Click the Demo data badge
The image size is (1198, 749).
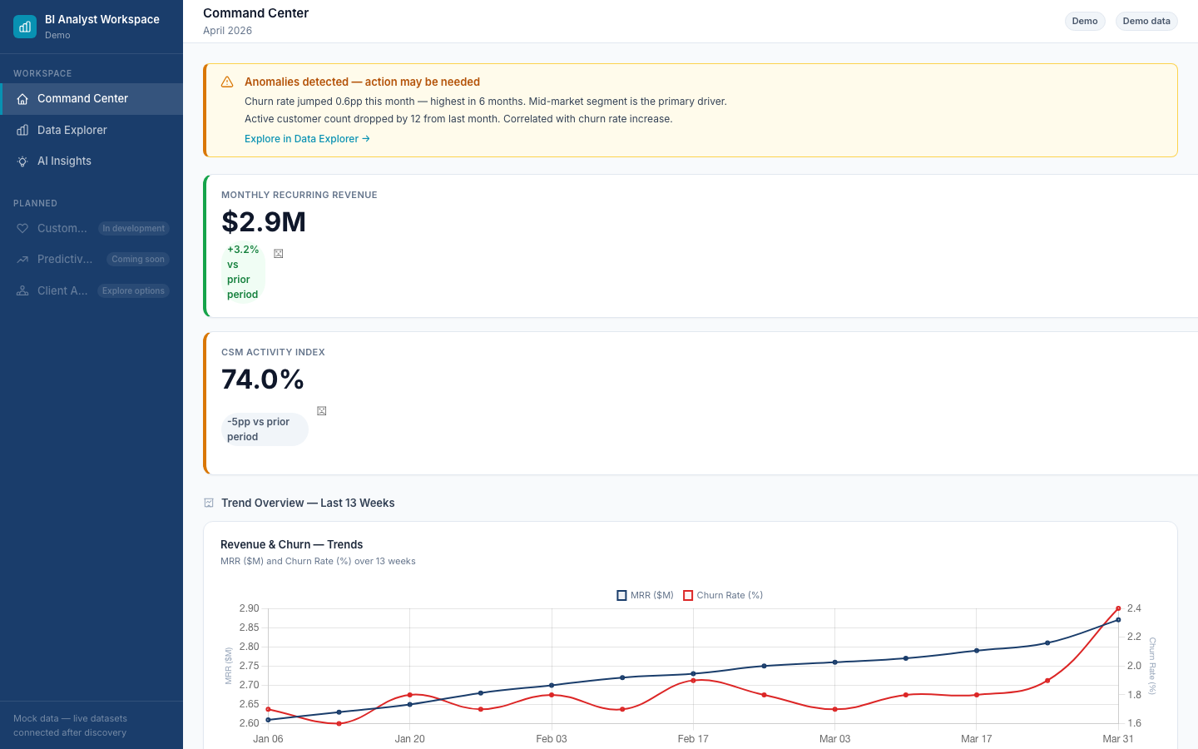pyautogui.click(x=1146, y=21)
